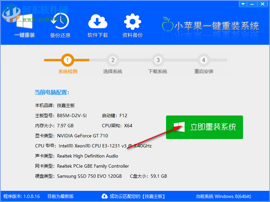Click step 2 选择系统 circle indicator
Viewport: 270px width, 202px height.
[x=113, y=59]
